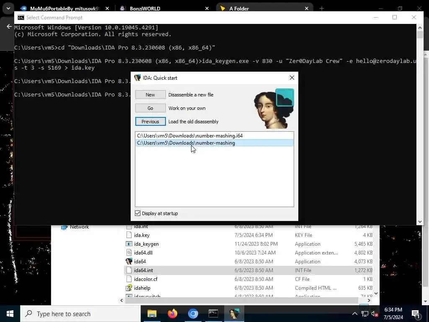The image size is (429, 322).
Task: Click ida.key file icon
Action: click(129, 235)
